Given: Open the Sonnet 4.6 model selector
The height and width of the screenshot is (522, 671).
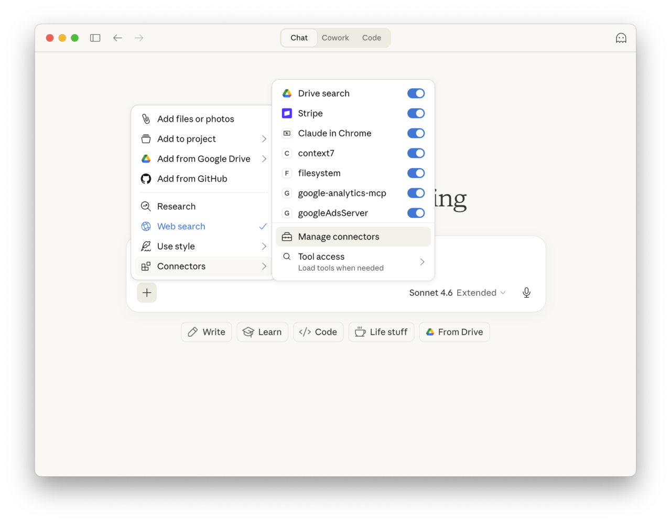Looking at the screenshot, I should (457, 292).
